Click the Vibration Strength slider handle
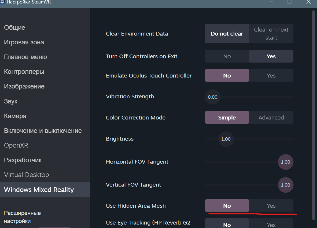This screenshot has height=228, width=317. (x=212, y=97)
